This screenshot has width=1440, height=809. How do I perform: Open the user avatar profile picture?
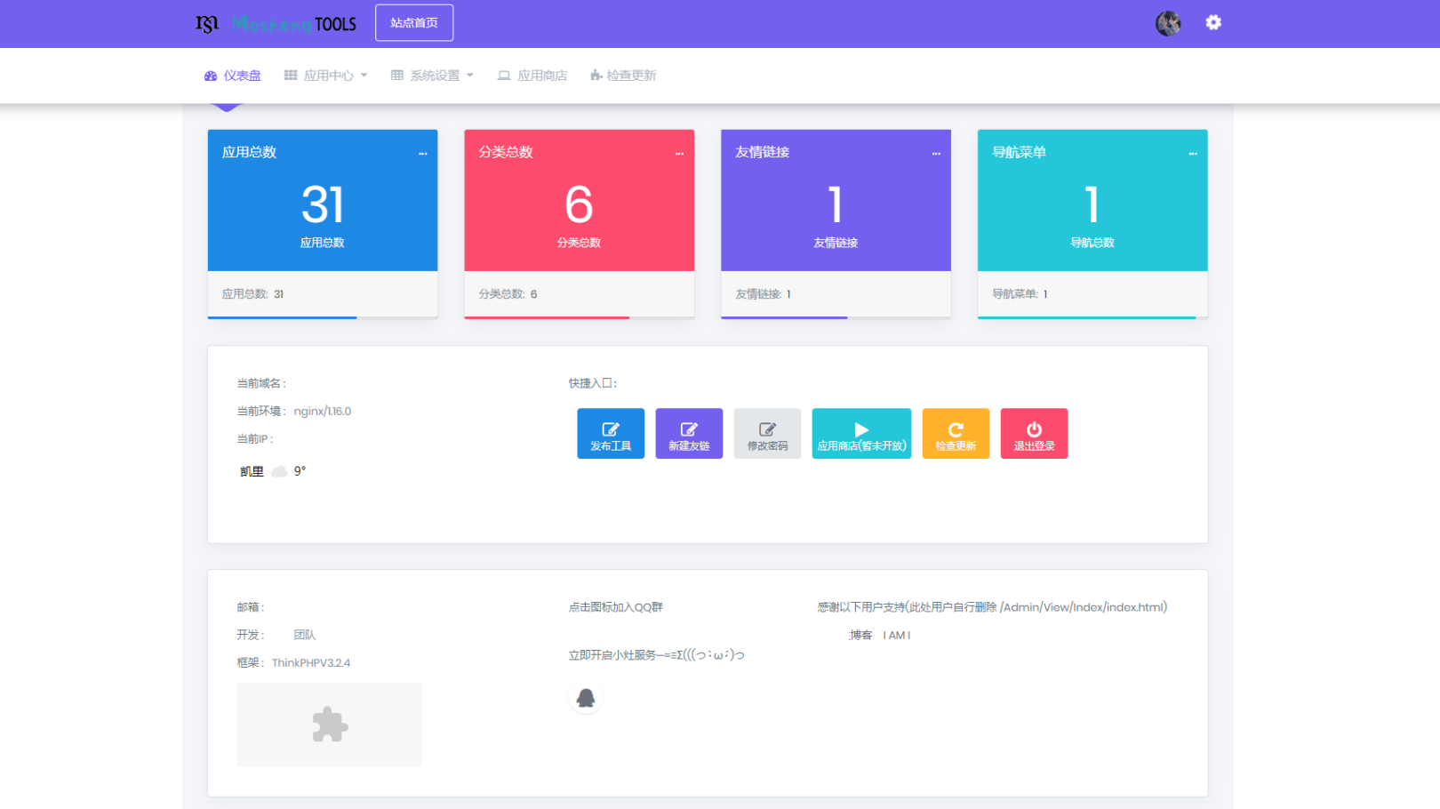(1168, 23)
